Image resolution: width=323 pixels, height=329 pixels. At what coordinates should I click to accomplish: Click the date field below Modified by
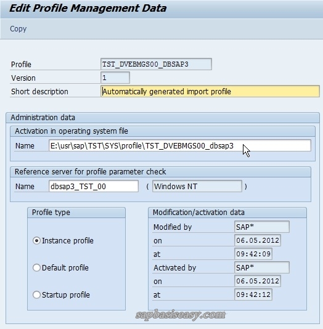(258, 240)
